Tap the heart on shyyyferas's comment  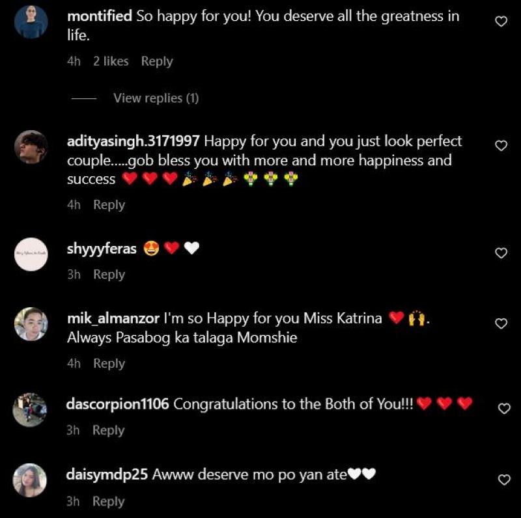[x=501, y=253]
